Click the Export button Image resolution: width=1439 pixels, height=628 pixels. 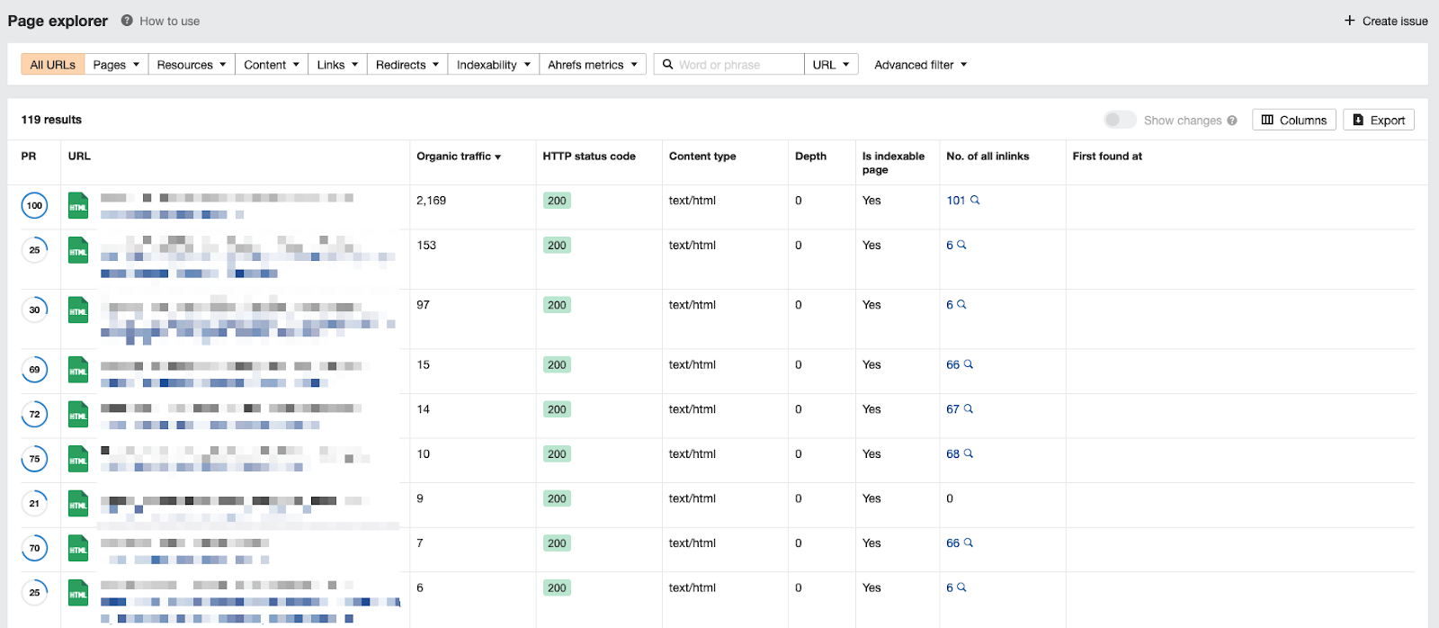tap(1378, 121)
